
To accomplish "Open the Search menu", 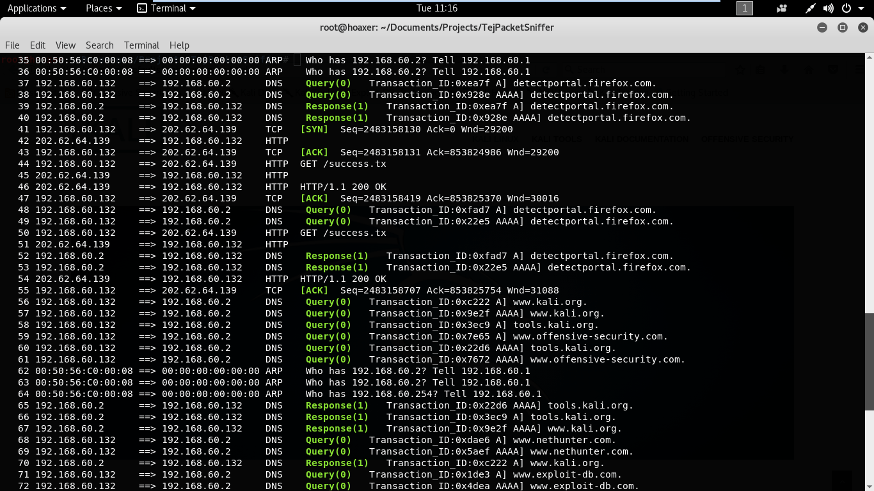I will click(99, 45).
